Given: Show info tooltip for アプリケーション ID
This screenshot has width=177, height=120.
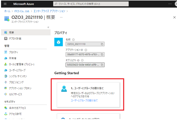Looking at the screenshot, I should click(86, 50).
